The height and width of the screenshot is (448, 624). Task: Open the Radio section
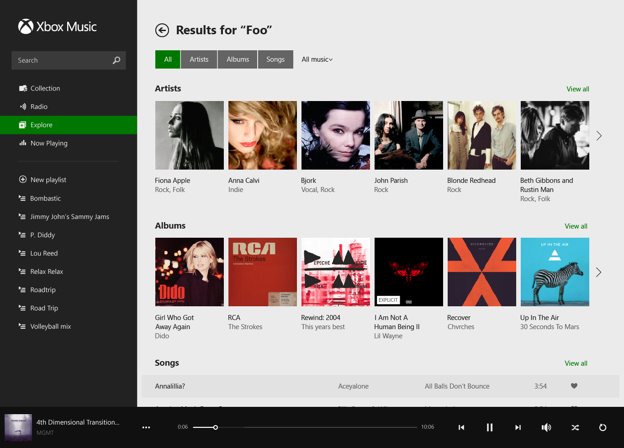click(69, 107)
